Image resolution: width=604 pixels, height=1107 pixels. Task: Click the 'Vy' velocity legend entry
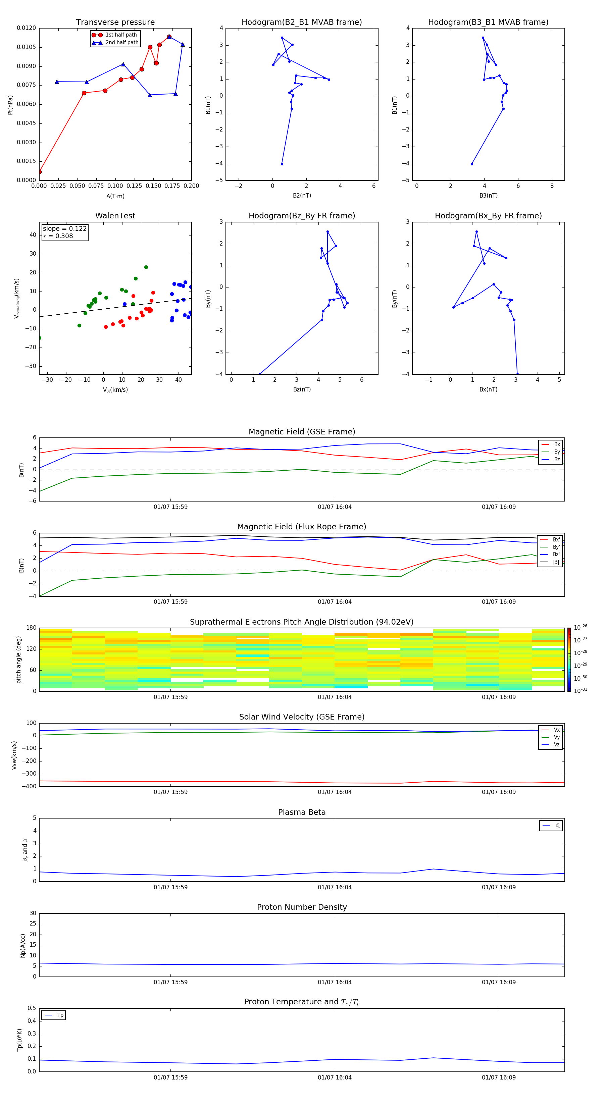pyautogui.click(x=551, y=737)
